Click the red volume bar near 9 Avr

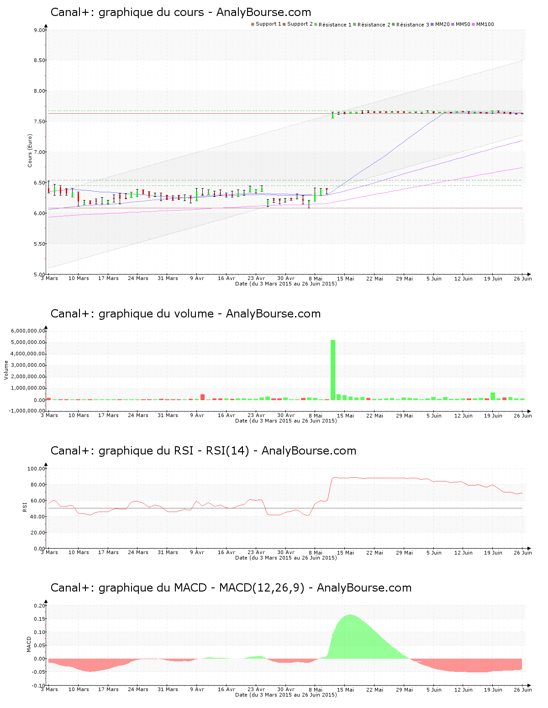pos(203,397)
